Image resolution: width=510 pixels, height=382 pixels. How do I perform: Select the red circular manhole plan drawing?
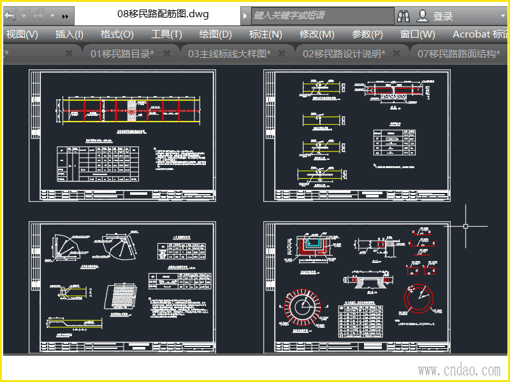(x=302, y=307)
